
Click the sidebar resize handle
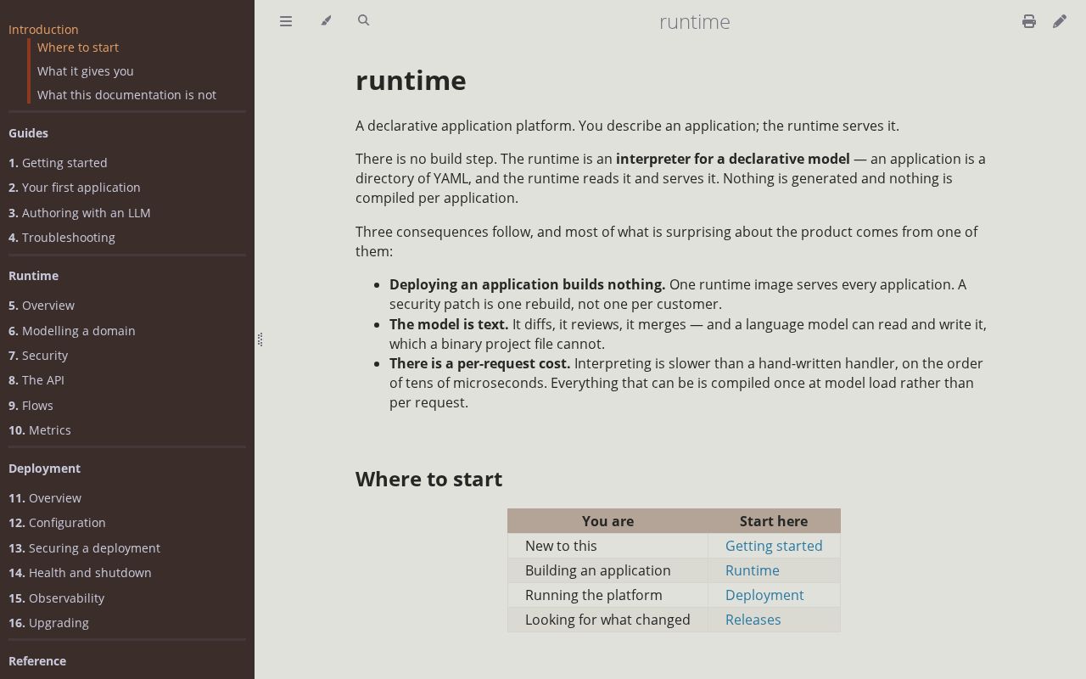coord(259,339)
